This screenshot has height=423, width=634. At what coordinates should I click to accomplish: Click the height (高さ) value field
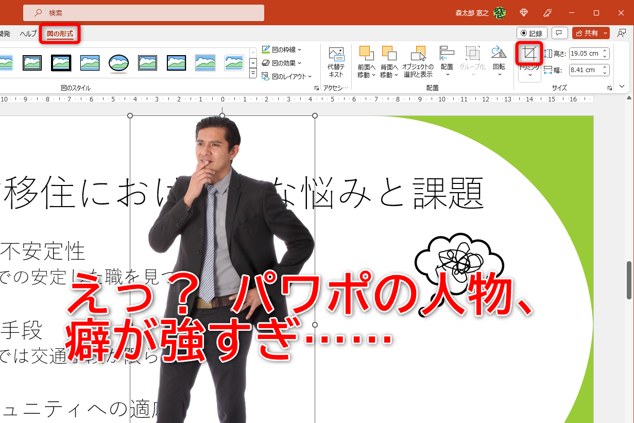click(x=586, y=53)
